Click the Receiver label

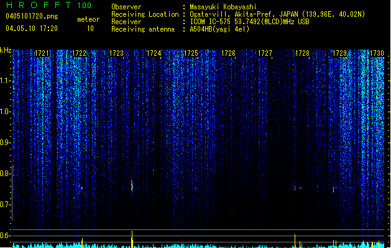click(x=126, y=22)
